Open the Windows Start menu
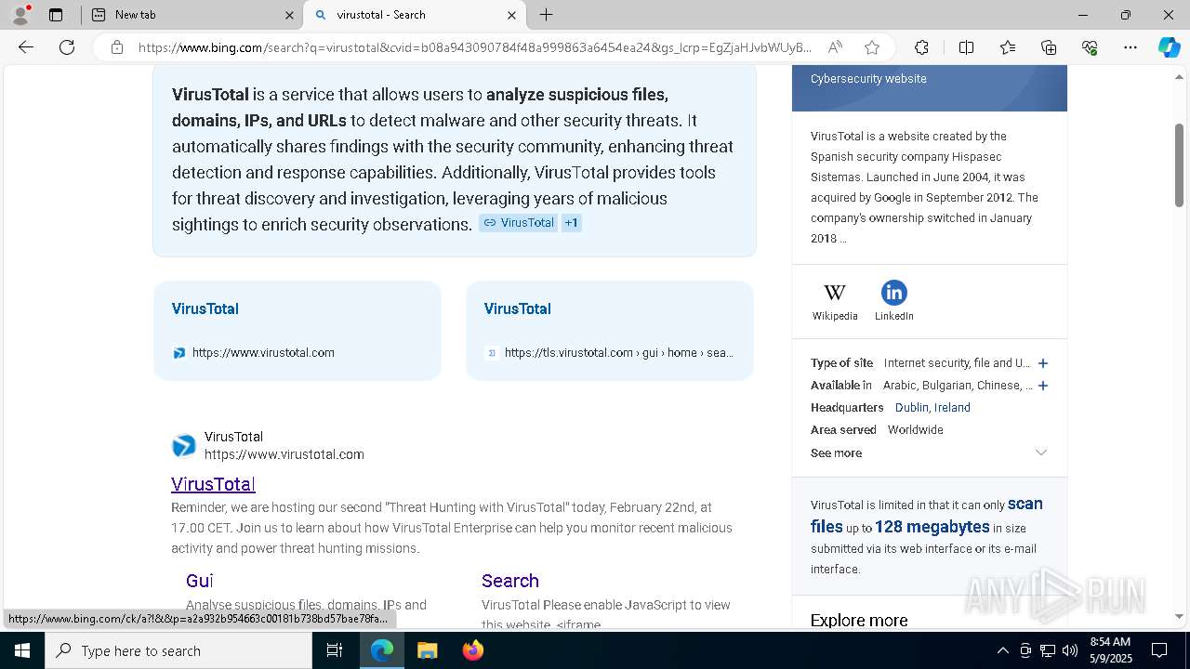Image resolution: width=1190 pixels, height=669 pixels. pyautogui.click(x=22, y=650)
